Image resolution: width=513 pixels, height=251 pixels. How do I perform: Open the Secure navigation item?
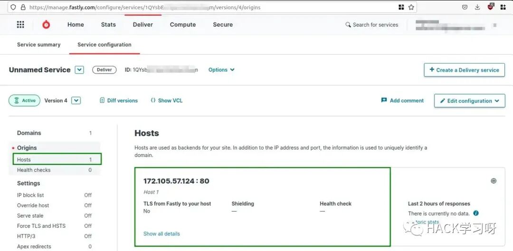pyautogui.click(x=223, y=25)
